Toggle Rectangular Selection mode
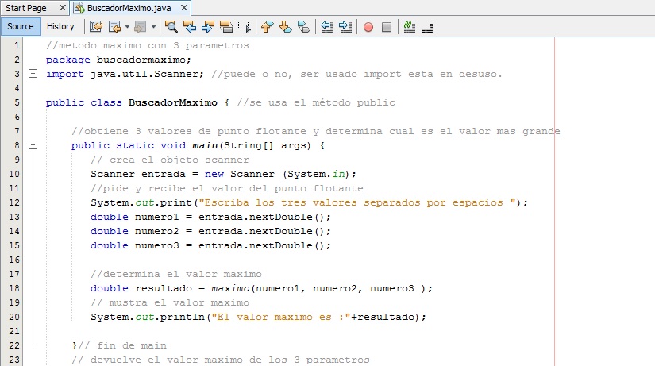 245,26
